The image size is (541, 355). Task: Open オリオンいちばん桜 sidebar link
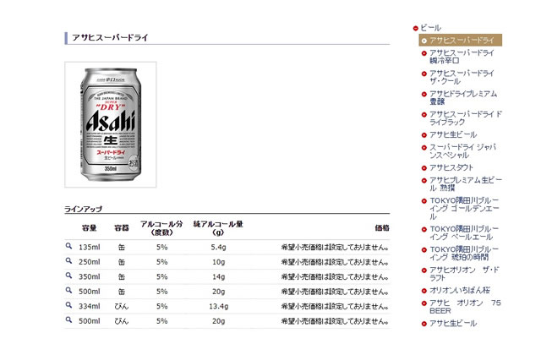pyautogui.click(x=460, y=290)
